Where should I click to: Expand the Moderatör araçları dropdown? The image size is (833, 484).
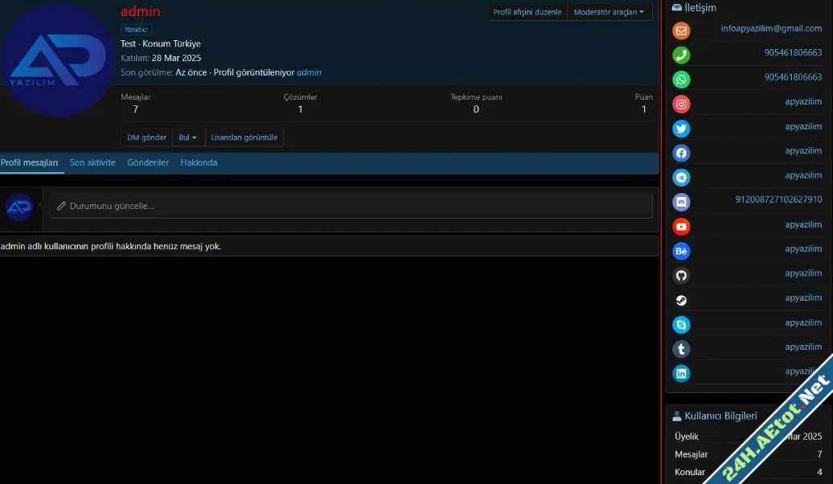(609, 12)
